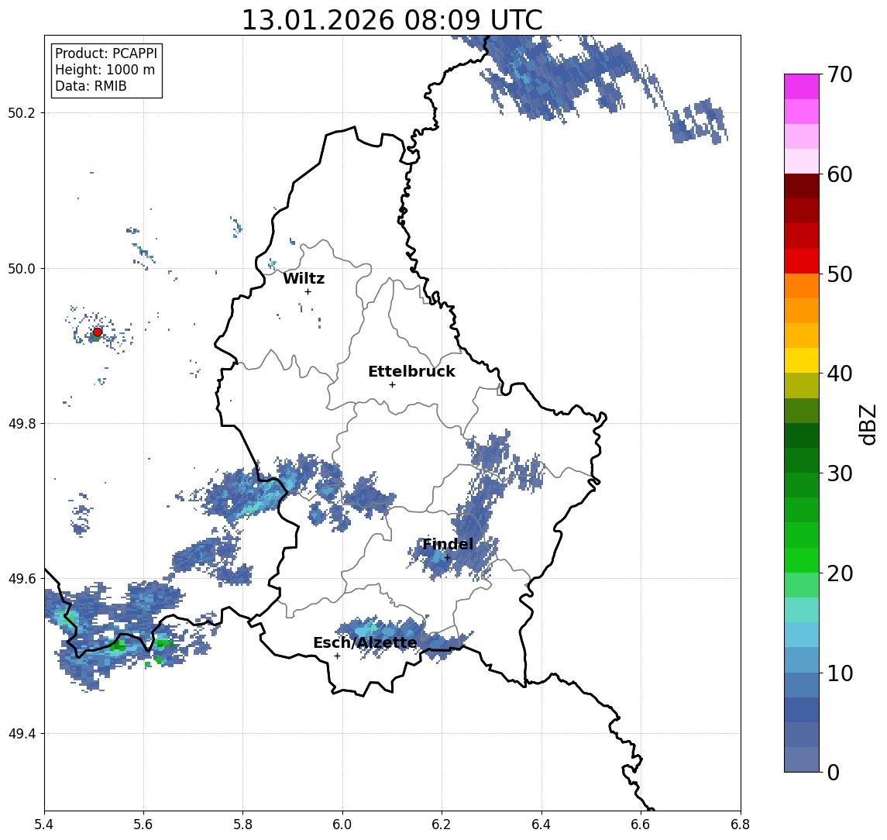Click the Ettelbruck city label
The width and height of the screenshot is (887, 840).
(x=411, y=371)
